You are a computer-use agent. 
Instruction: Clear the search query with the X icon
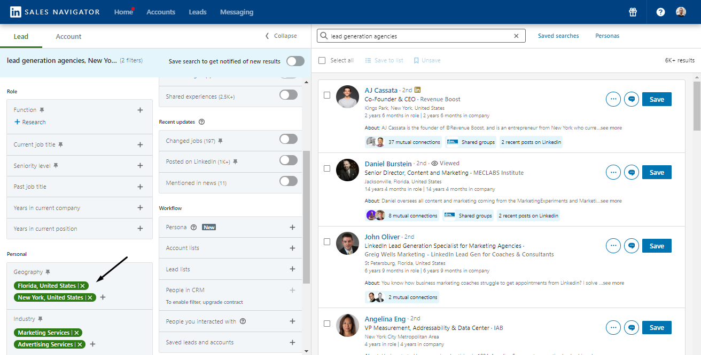(x=516, y=36)
